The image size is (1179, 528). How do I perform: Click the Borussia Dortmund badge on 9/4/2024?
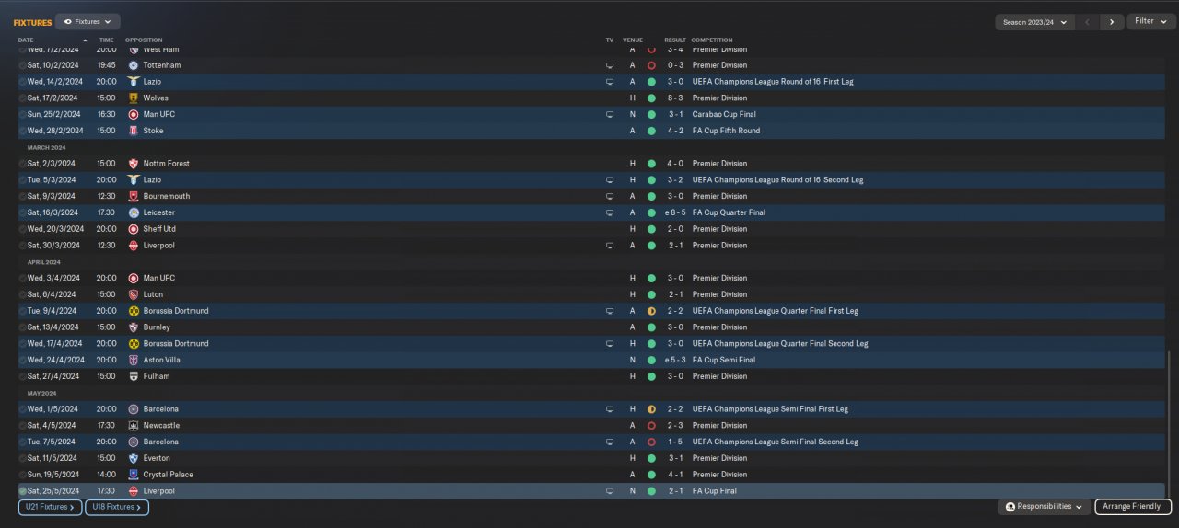pos(134,311)
